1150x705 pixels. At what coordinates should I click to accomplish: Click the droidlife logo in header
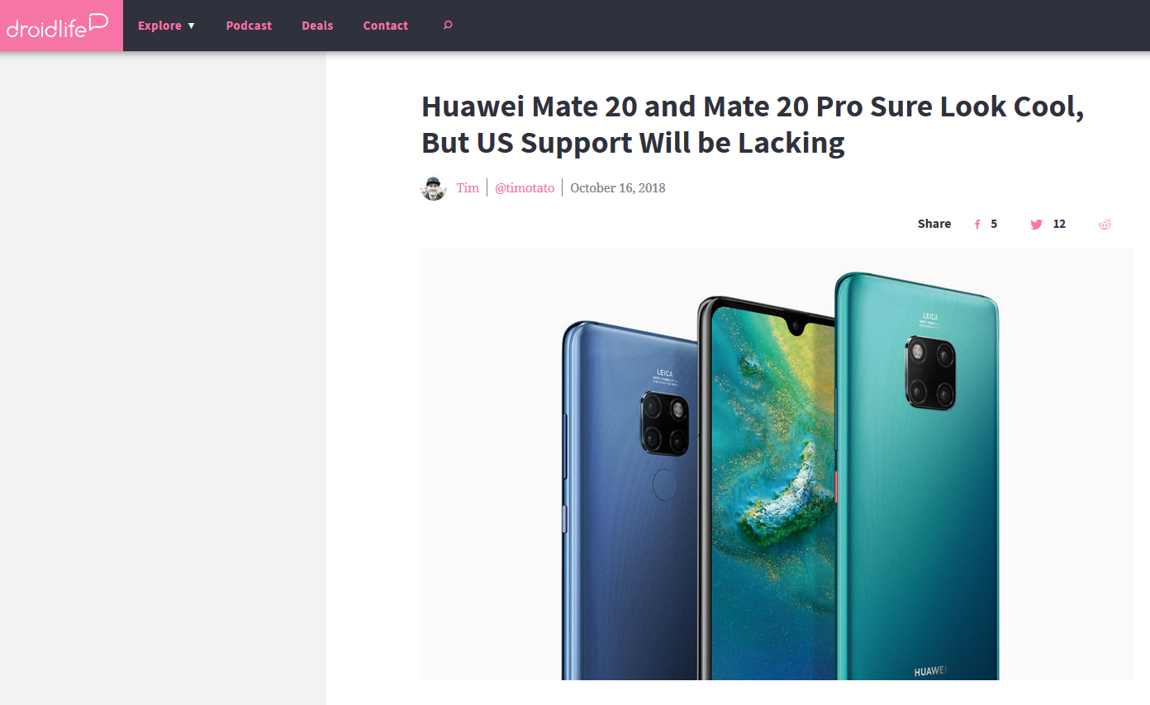click(58, 26)
